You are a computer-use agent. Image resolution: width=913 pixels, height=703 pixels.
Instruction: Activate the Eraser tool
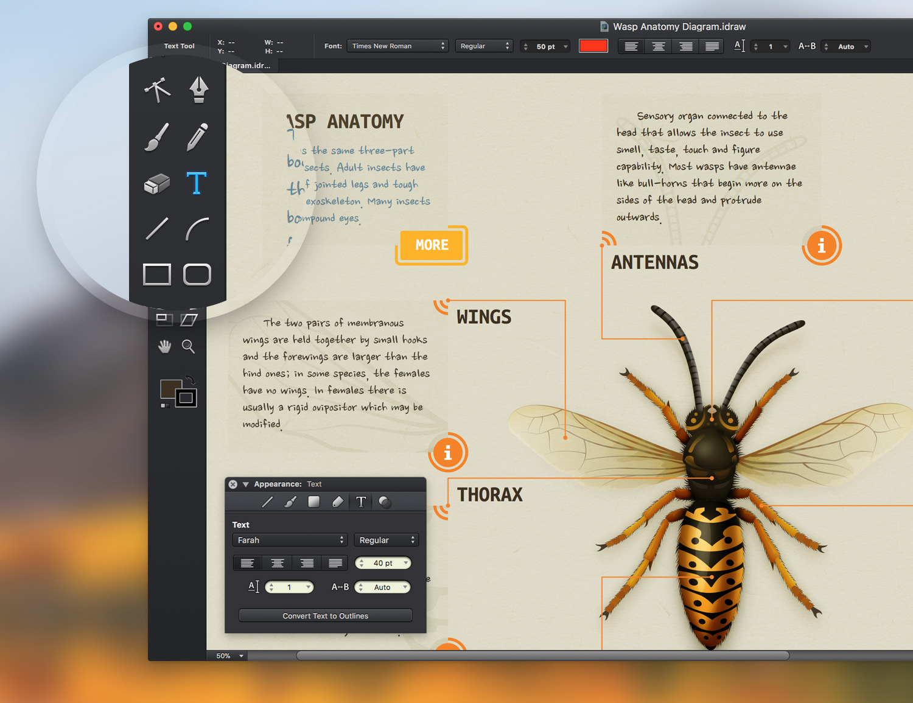pyautogui.click(x=156, y=184)
